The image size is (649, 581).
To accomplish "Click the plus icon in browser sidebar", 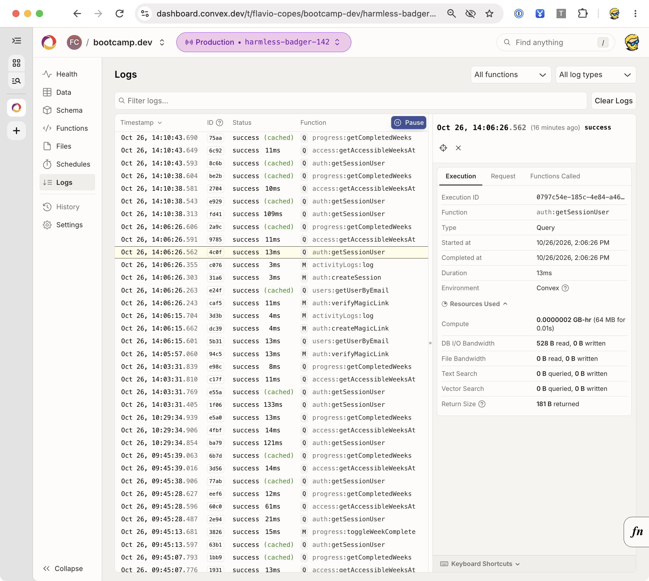I will tap(16, 131).
